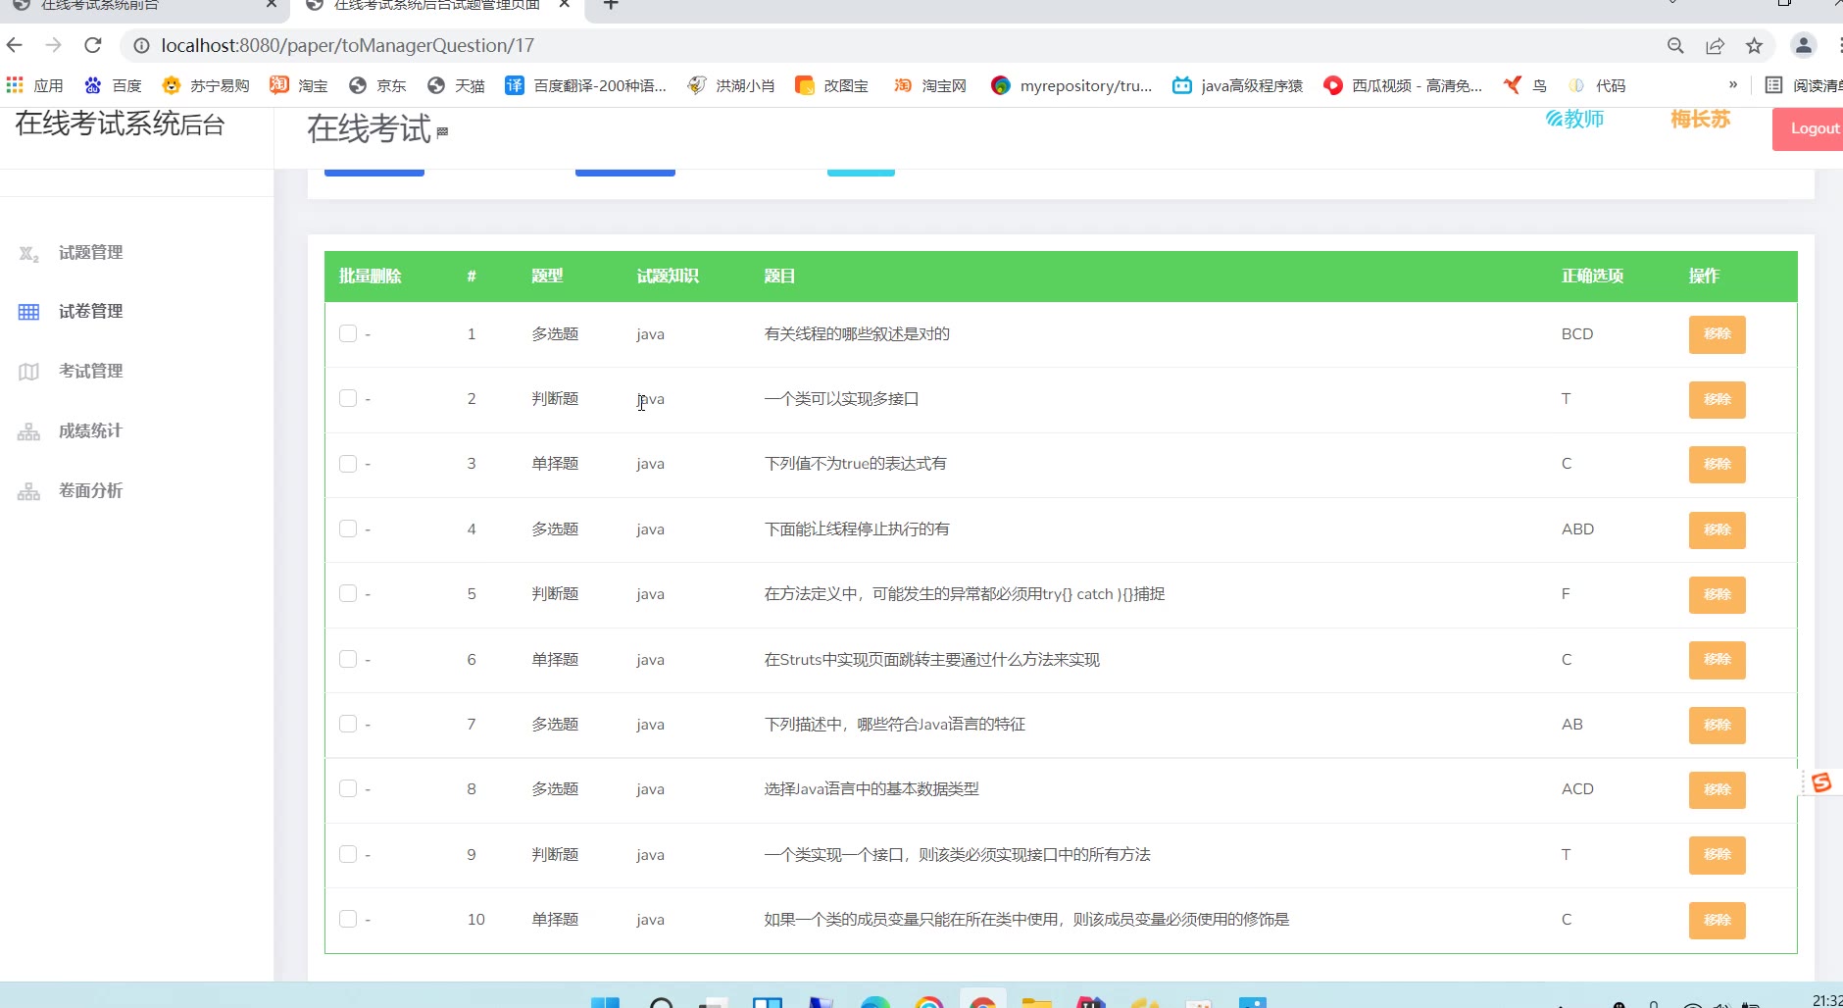Click the share page icon
The height and width of the screenshot is (1008, 1843).
coord(1715,45)
